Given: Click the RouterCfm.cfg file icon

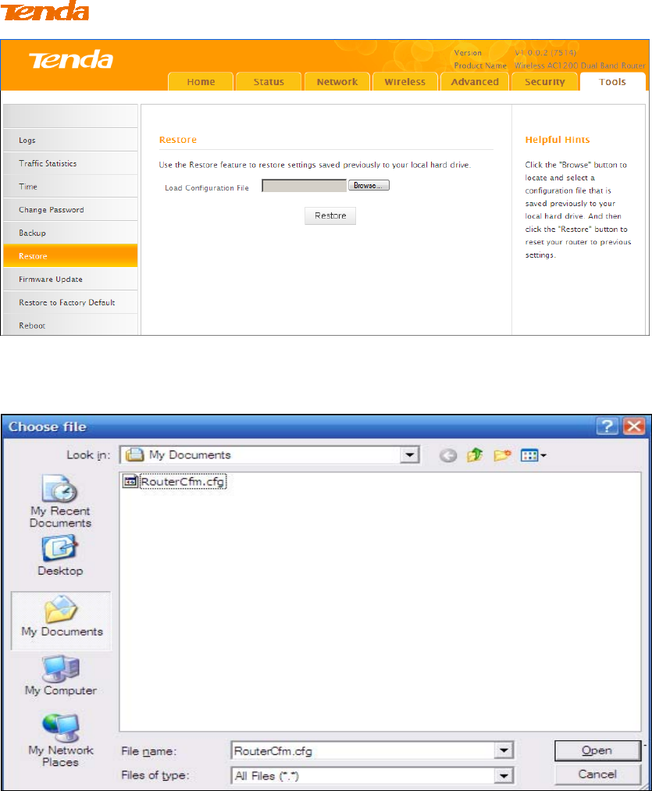Looking at the screenshot, I should tap(130, 481).
